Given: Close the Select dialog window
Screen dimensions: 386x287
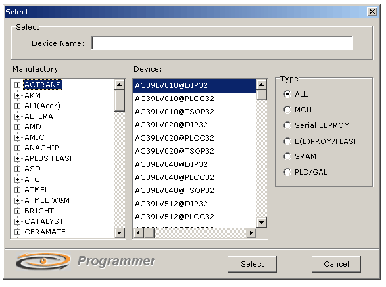Looking at the screenshot, I should pyautogui.click(x=372, y=12).
